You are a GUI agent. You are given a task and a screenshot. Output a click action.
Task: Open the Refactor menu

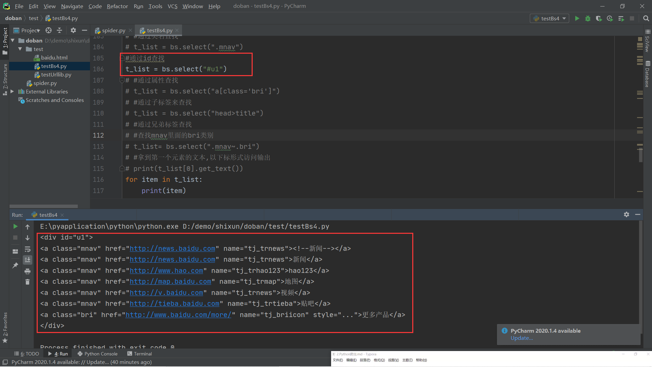click(117, 6)
